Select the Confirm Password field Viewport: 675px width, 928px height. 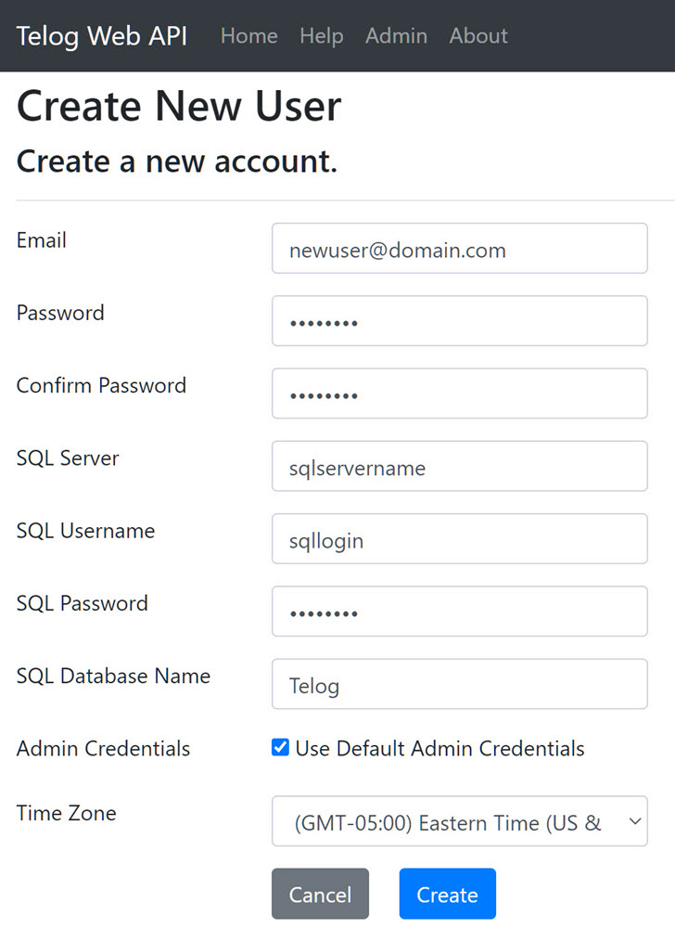pyautogui.click(x=459, y=393)
